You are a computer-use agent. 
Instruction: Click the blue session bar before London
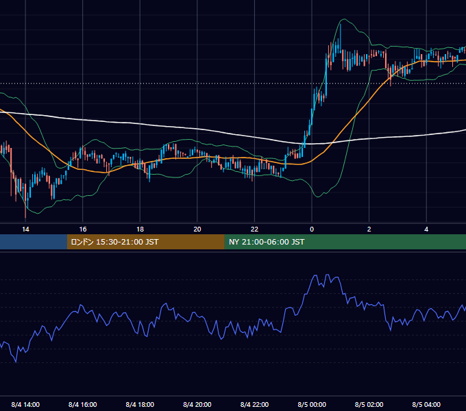(34, 242)
